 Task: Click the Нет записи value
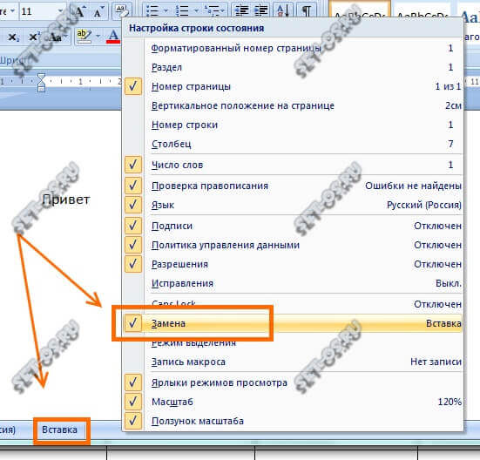tap(436, 362)
